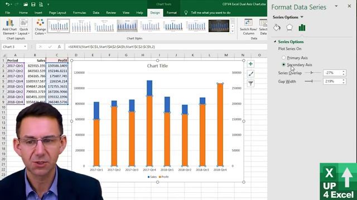
Task: Click Chart Filters funnel button
Action: [x=250, y=83]
